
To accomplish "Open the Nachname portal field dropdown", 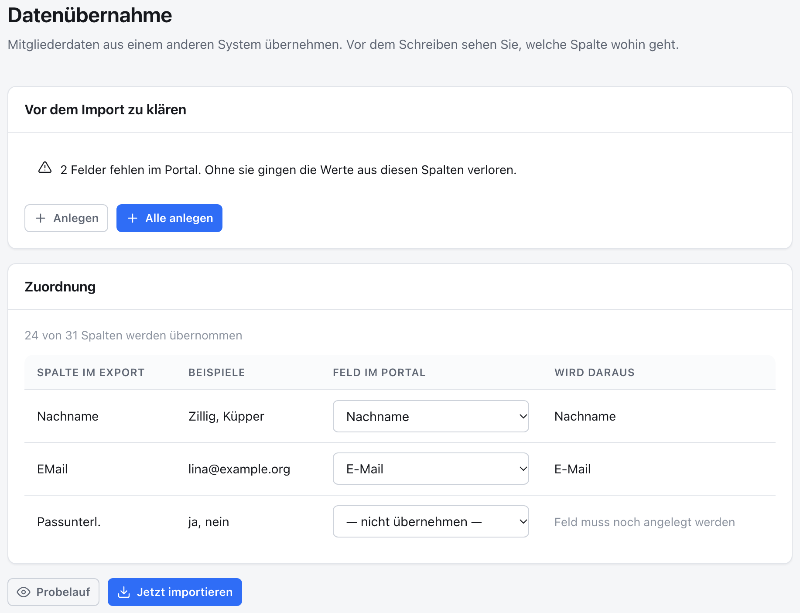I will (x=431, y=416).
